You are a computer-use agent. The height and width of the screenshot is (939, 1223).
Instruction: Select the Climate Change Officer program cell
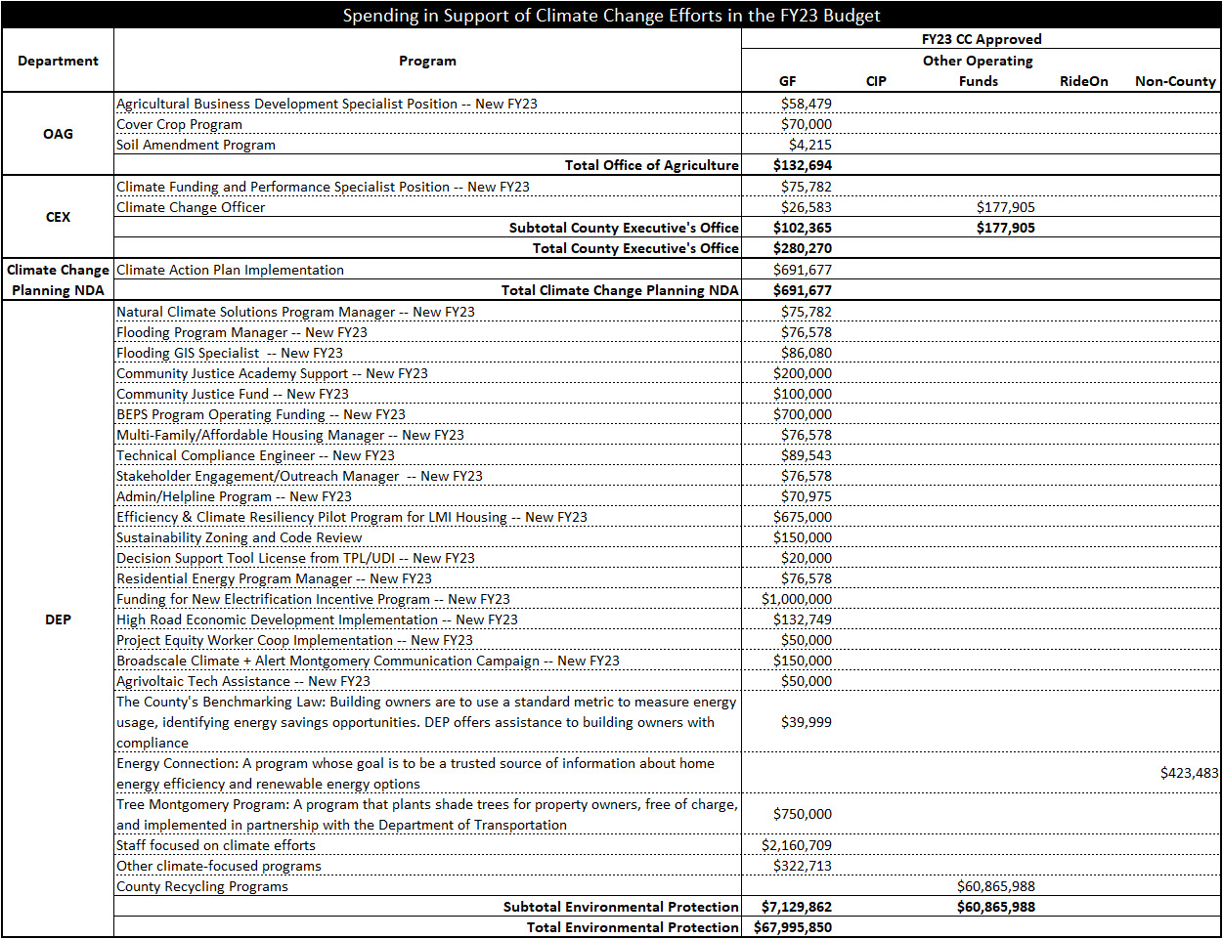tap(191, 207)
